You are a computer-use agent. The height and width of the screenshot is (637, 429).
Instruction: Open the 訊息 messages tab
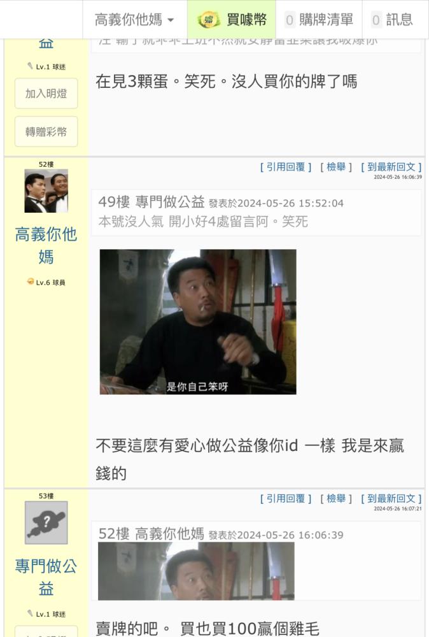393,20
